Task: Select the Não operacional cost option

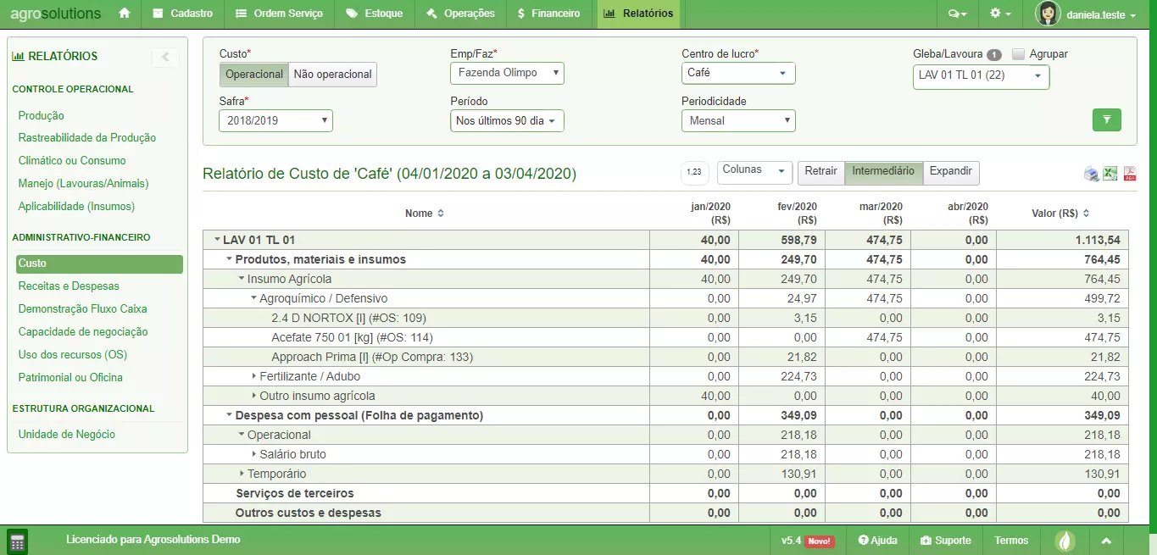Action: click(332, 75)
